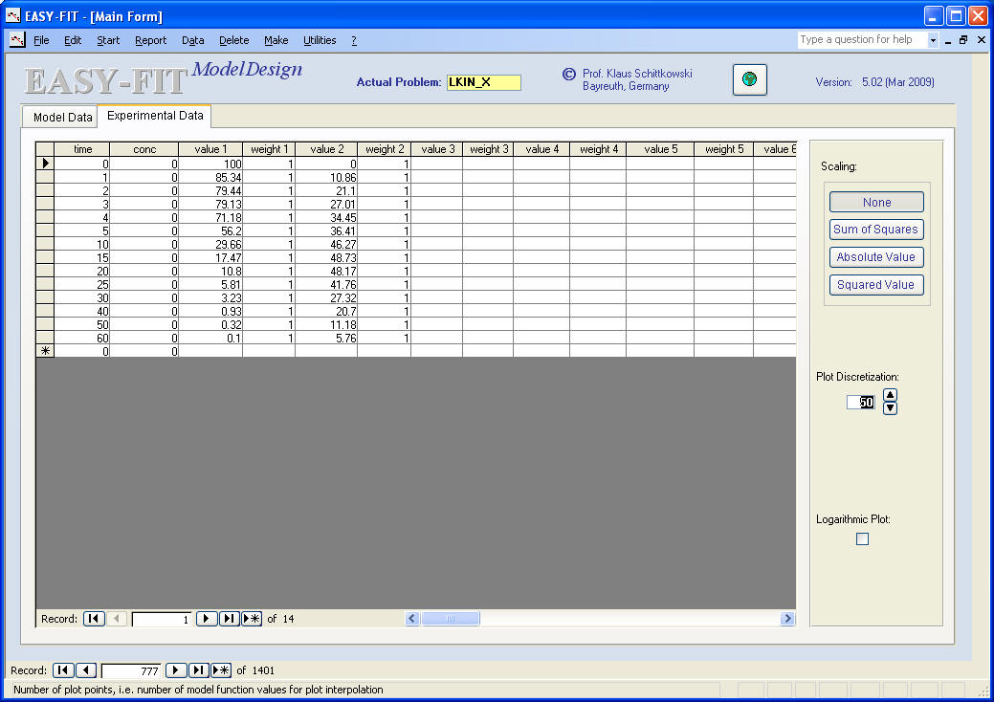The image size is (994, 702).
Task: Click the EASY-FIT icon in menu bar
Action: point(17,40)
